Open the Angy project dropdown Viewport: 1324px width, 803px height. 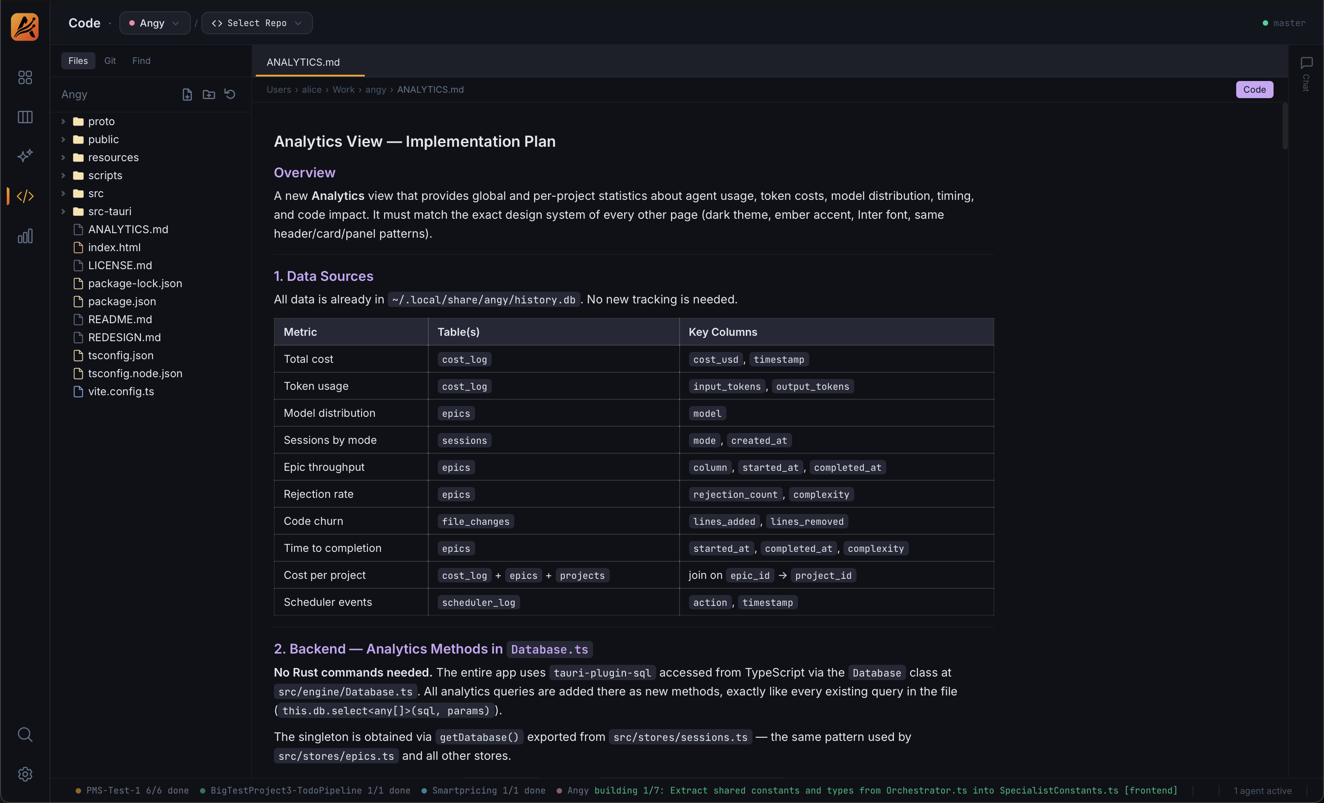(x=154, y=23)
